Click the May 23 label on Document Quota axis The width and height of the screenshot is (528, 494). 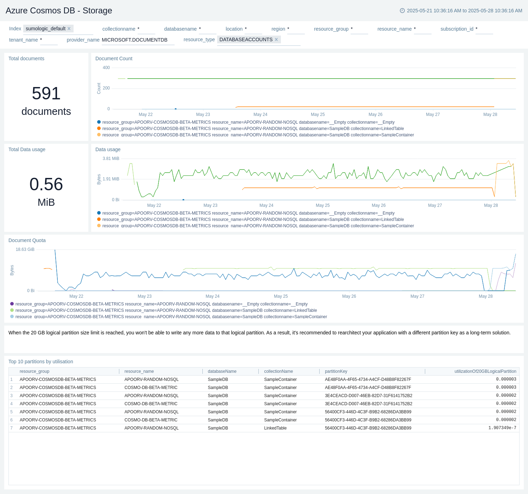[x=145, y=296]
